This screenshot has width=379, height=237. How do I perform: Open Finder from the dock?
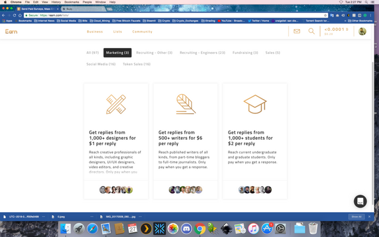[66, 228]
